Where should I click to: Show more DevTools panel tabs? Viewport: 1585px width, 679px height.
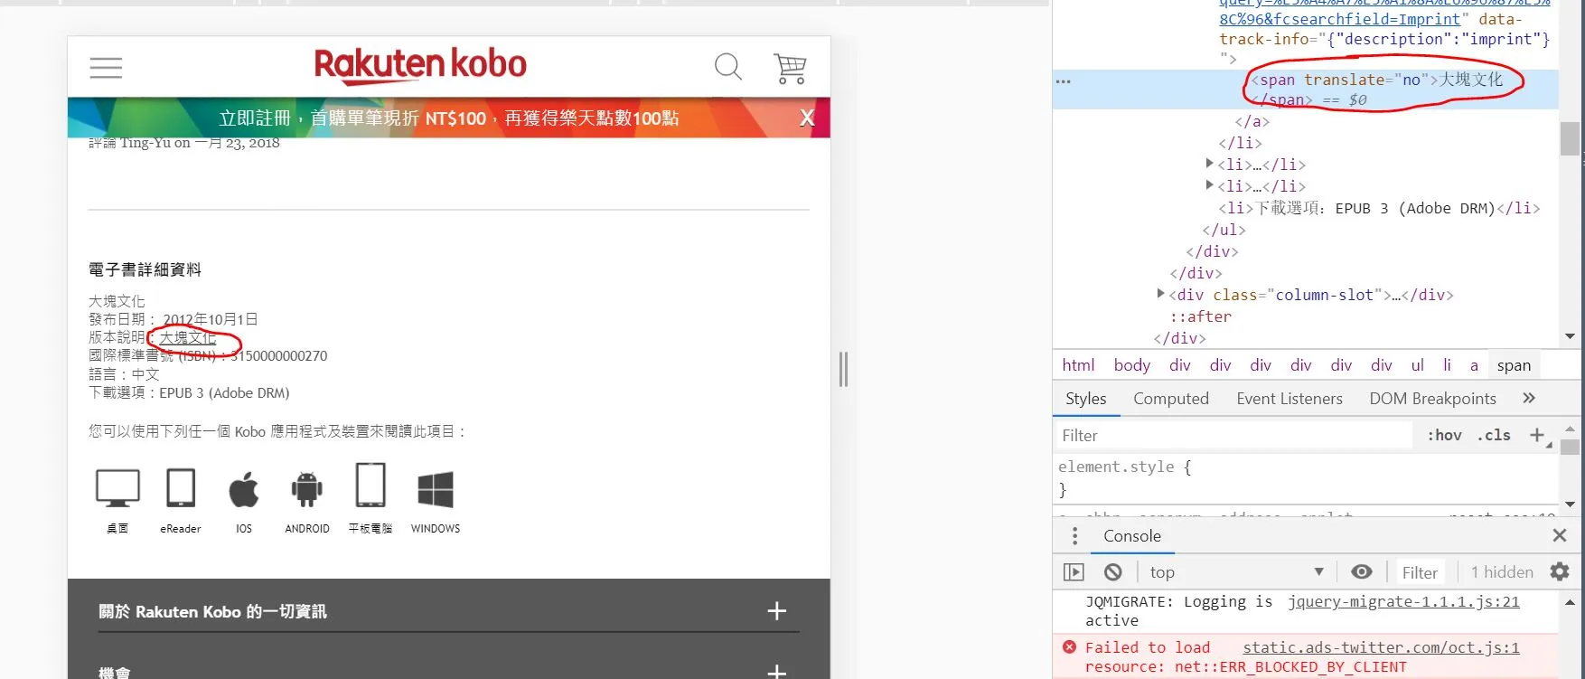[x=1529, y=398]
